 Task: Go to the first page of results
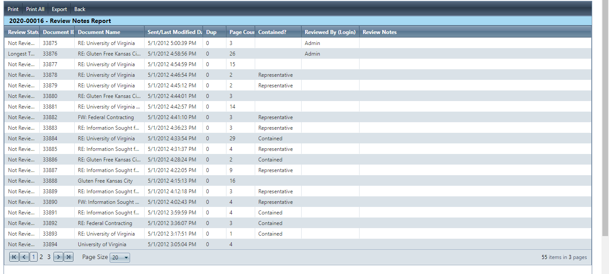pos(14,257)
